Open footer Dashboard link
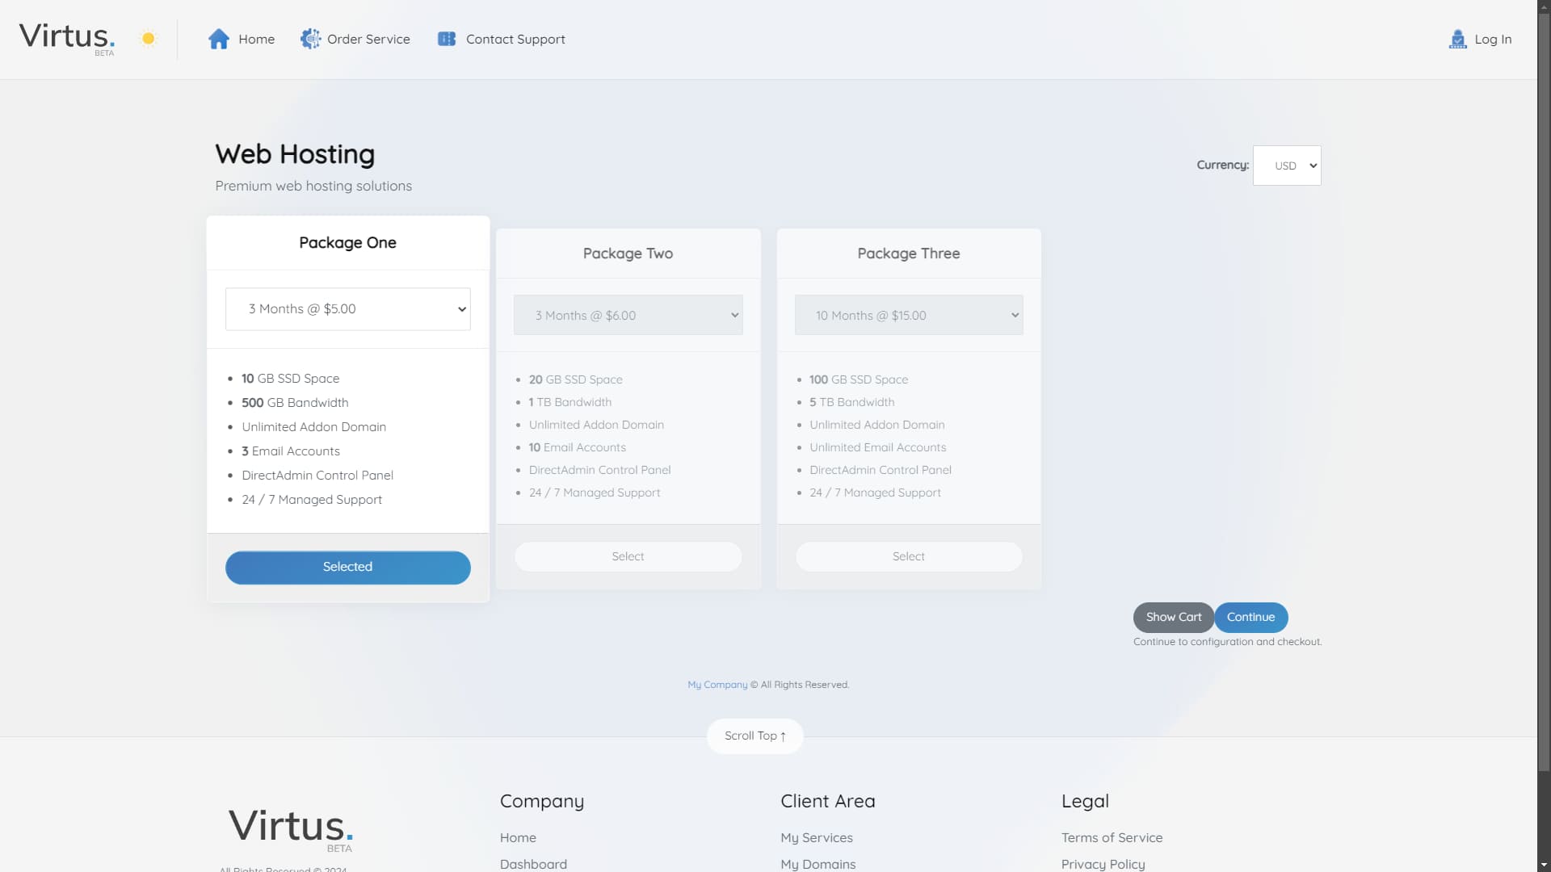1551x872 pixels. tap(533, 864)
